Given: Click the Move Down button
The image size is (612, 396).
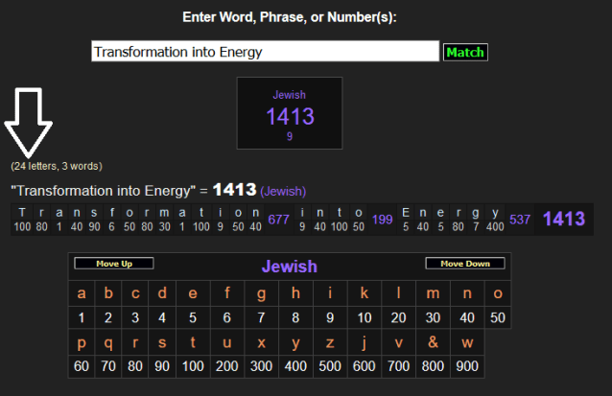Looking at the screenshot, I should [x=464, y=264].
